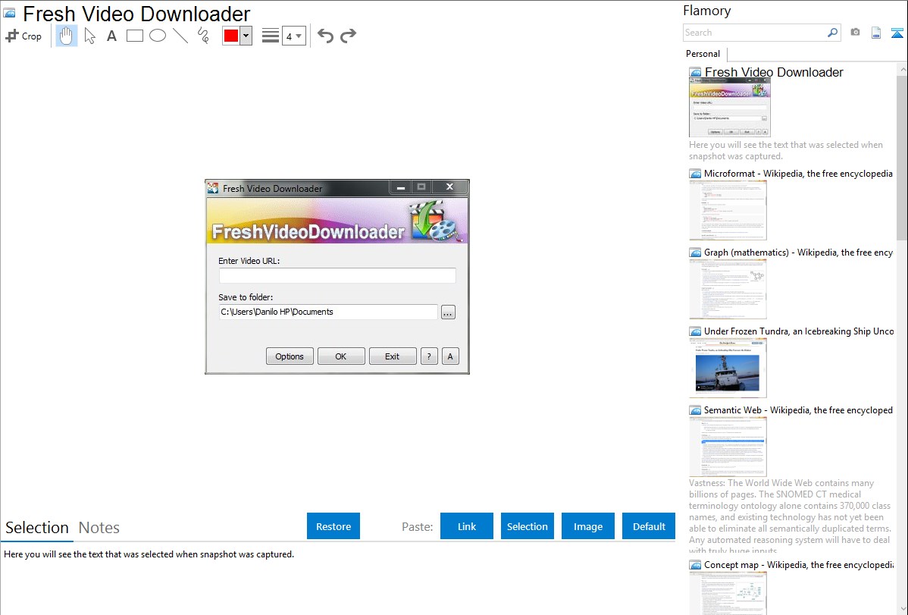This screenshot has height=615, width=908.
Task: Redo the last annotation
Action: click(348, 36)
